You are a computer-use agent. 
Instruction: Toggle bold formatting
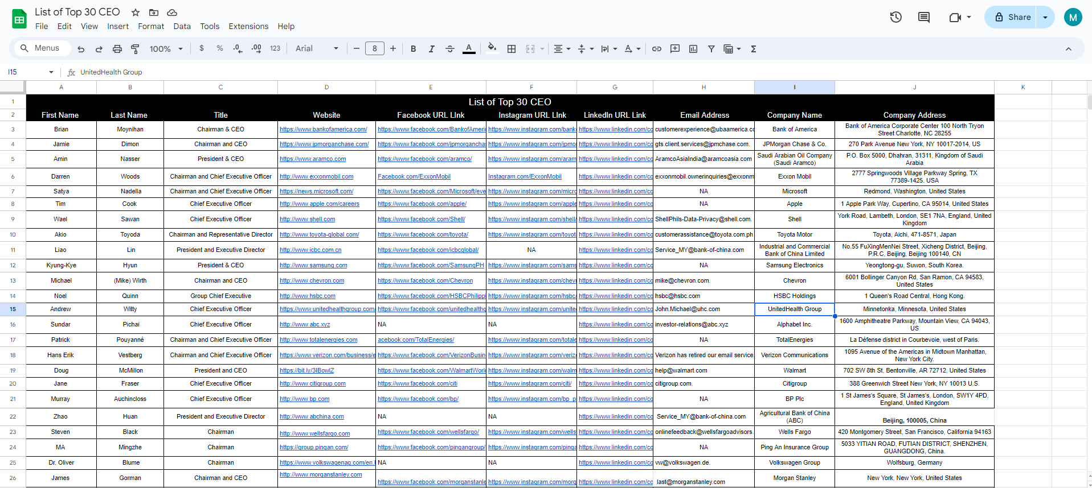tap(414, 49)
